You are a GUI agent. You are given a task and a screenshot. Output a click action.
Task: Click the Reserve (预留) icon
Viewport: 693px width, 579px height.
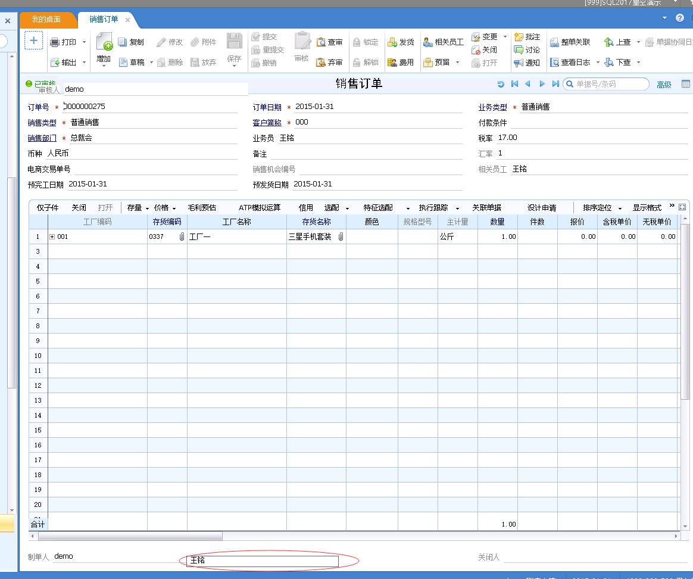point(428,63)
